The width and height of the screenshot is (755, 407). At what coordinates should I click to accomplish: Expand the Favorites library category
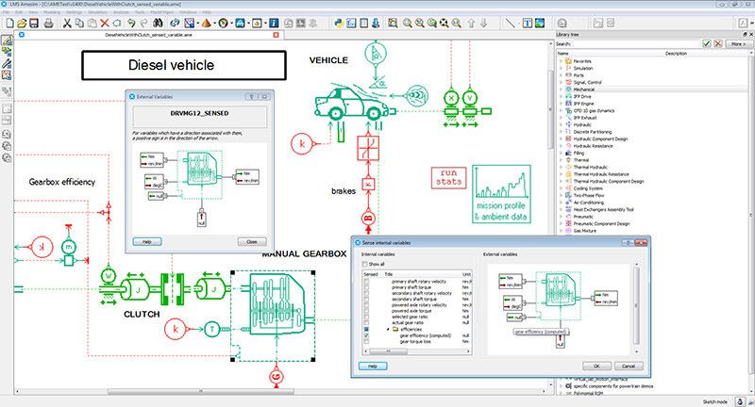click(561, 61)
